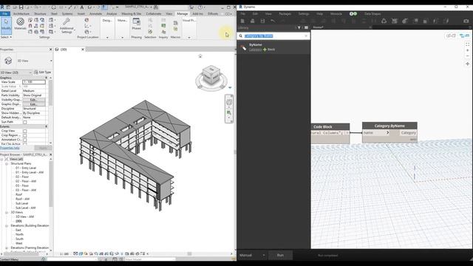The width and height of the screenshot is (473, 266).
Task: Switch to geometry preview navigation in Dynamo
Action: pyautogui.click(x=451, y=35)
